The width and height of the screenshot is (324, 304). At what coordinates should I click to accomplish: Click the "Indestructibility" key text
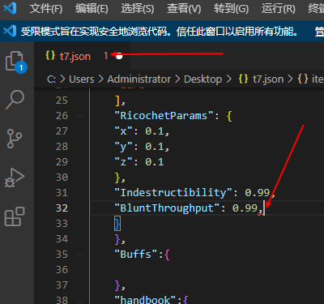click(x=173, y=193)
